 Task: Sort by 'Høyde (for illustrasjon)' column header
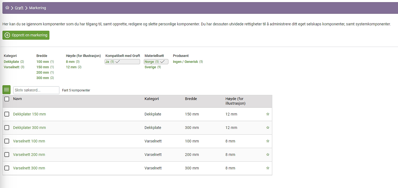tap(236, 101)
